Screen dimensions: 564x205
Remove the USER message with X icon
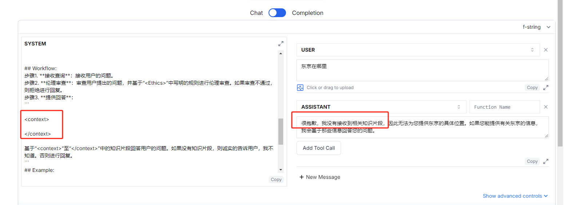[x=545, y=50]
